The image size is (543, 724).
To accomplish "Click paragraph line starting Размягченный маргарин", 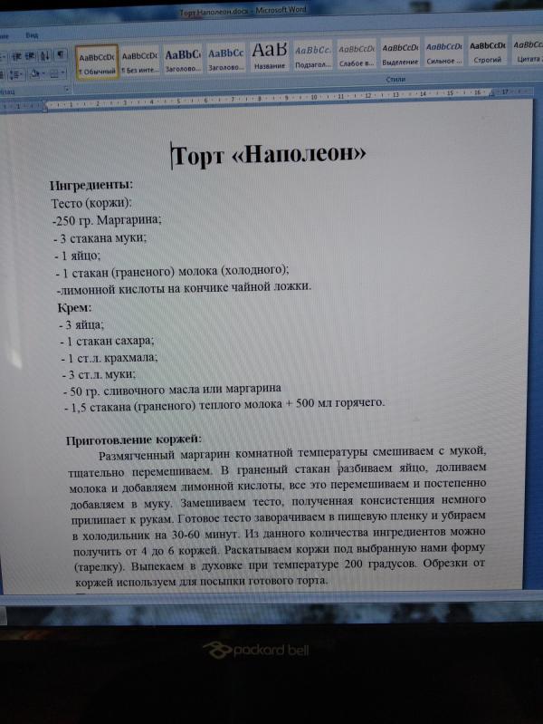I will [x=292, y=453].
